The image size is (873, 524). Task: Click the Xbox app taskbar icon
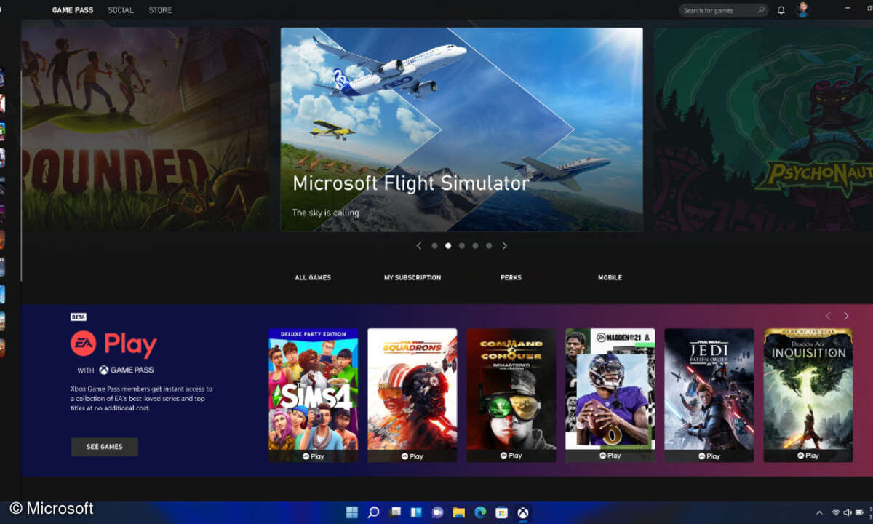pyautogui.click(x=522, y=512)
